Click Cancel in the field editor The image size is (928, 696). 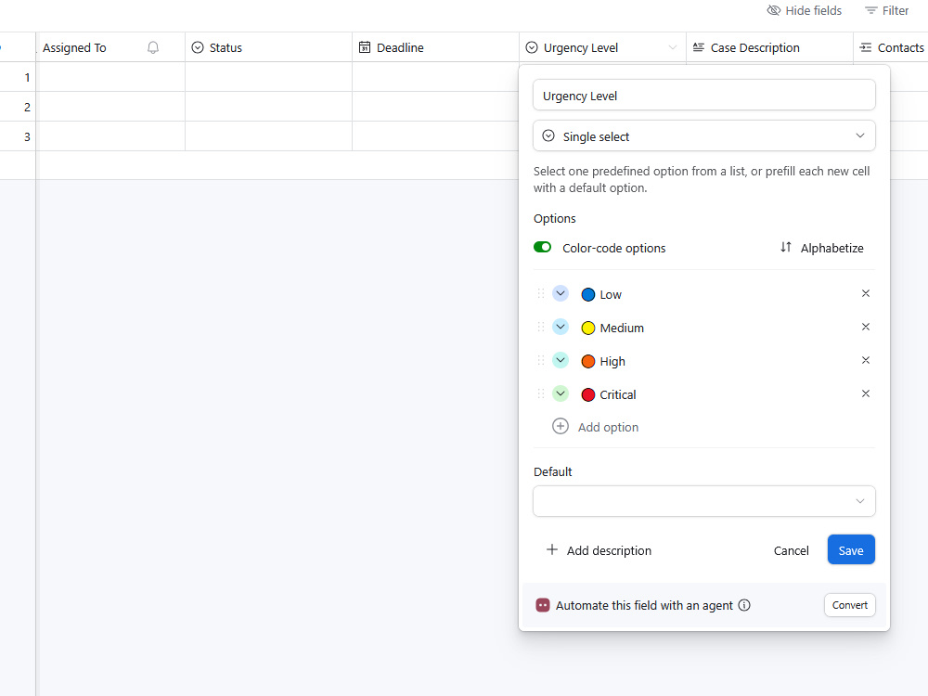click(x=791, y=550)
